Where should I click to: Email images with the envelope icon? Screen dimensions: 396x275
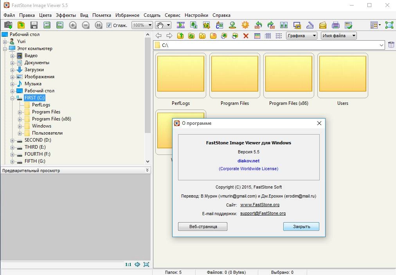(323, 25)
